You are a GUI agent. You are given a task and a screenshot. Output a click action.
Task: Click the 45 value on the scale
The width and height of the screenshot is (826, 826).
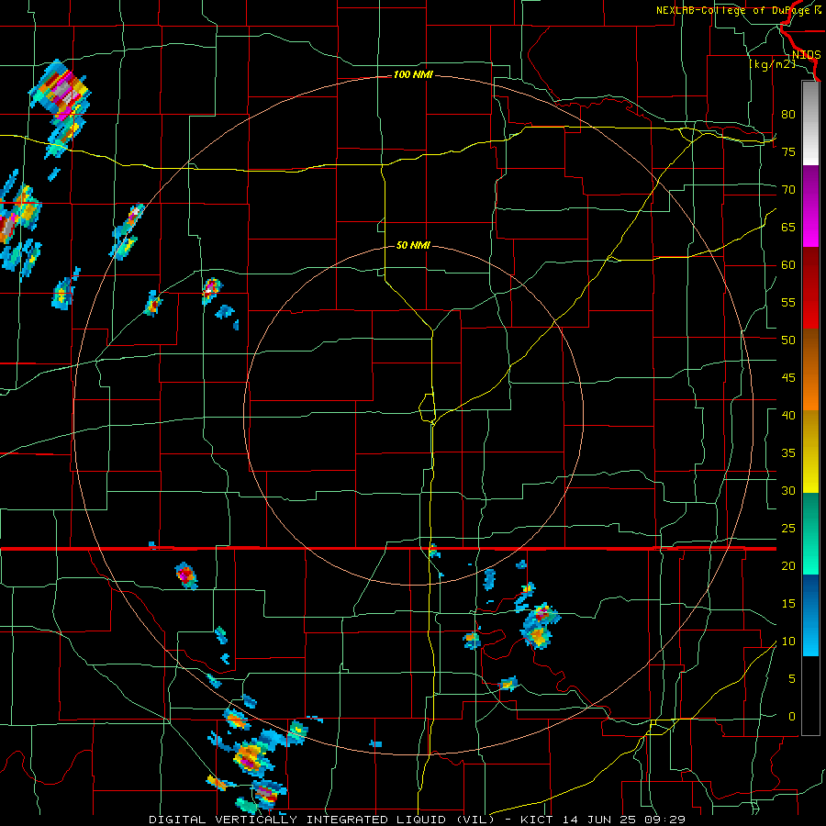(x=788, y=378)
